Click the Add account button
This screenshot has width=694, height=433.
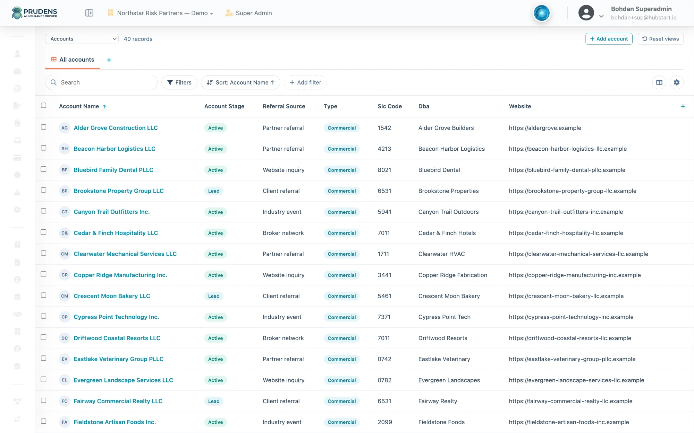(x=609, y=39)
